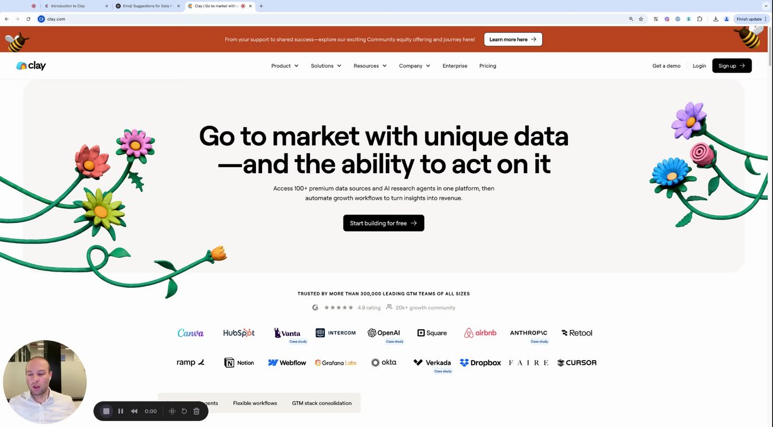Restart the recording with the circular arrow
Image resolution: width=773 pixels, height=427 pixels.
point(184,411)
